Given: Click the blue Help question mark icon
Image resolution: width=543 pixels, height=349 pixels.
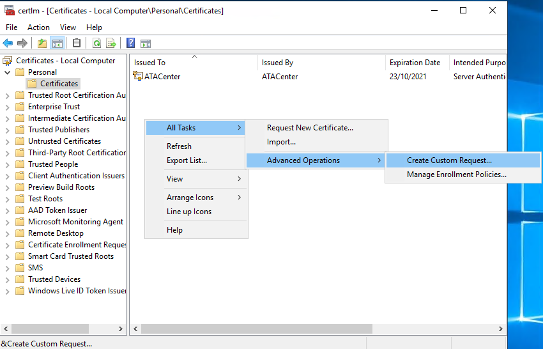Looking at the screenshot, I should (x=130, y=43).
